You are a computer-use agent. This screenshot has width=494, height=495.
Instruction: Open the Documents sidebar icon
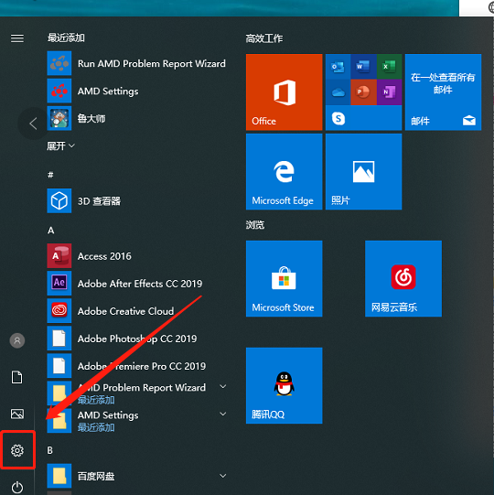(x=17, y=377)
